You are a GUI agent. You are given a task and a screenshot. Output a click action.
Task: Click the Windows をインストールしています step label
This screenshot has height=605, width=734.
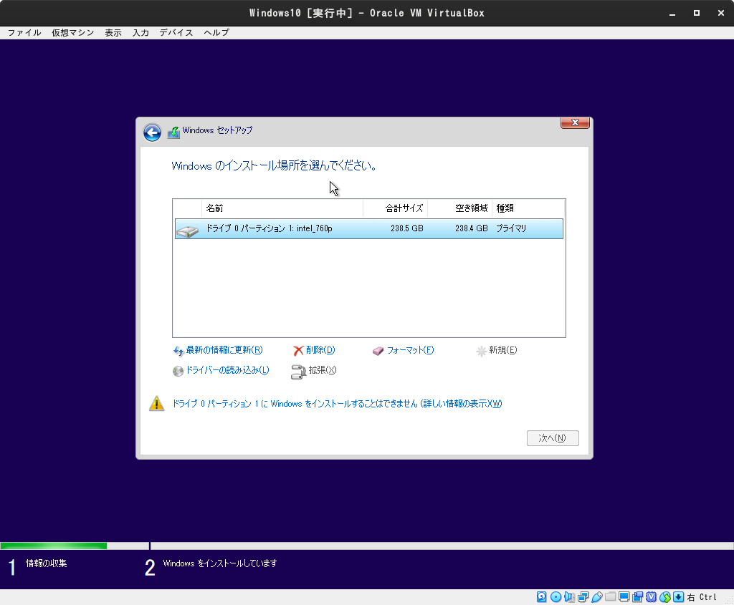220,563
